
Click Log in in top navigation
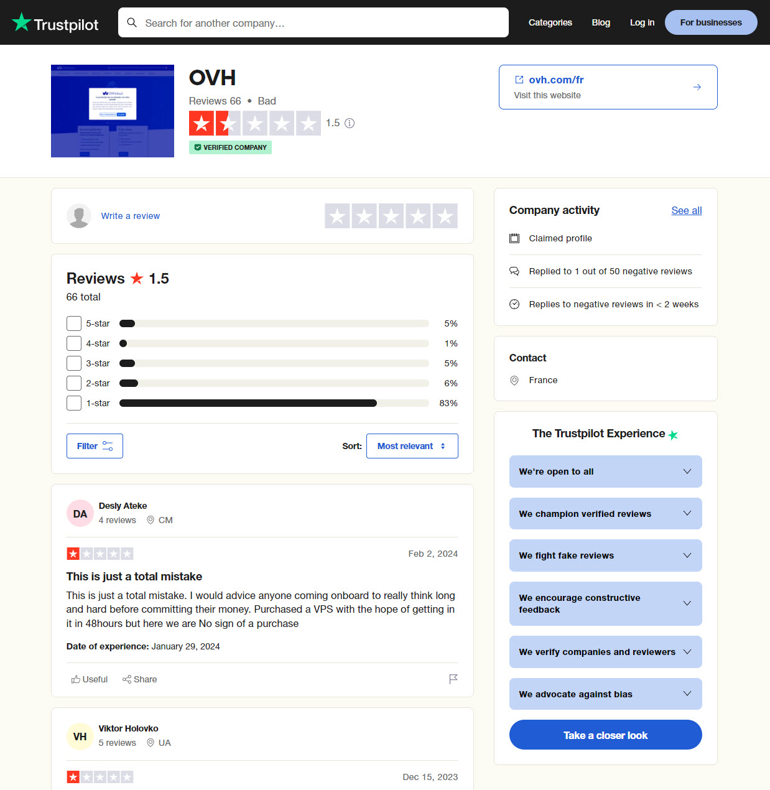tap(642, 22)
